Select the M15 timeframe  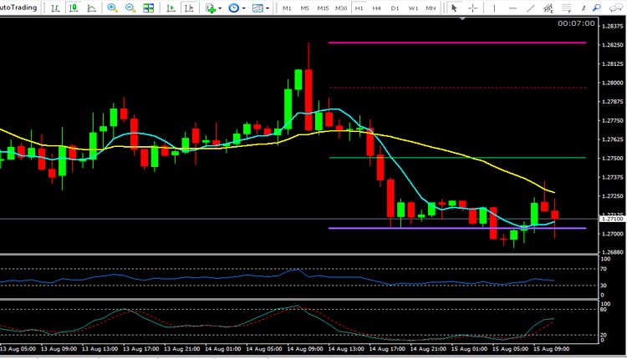tap(323, 8)
